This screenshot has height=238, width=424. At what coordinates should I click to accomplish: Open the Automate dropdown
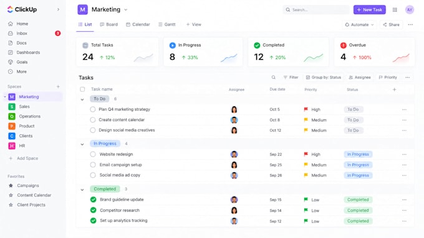[359, 24]
